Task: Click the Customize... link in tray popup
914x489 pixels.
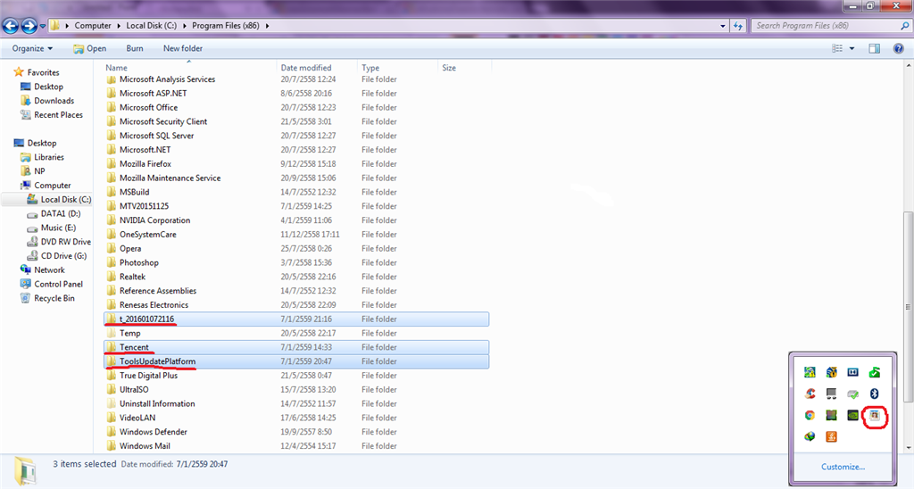Action: (843, 467)
